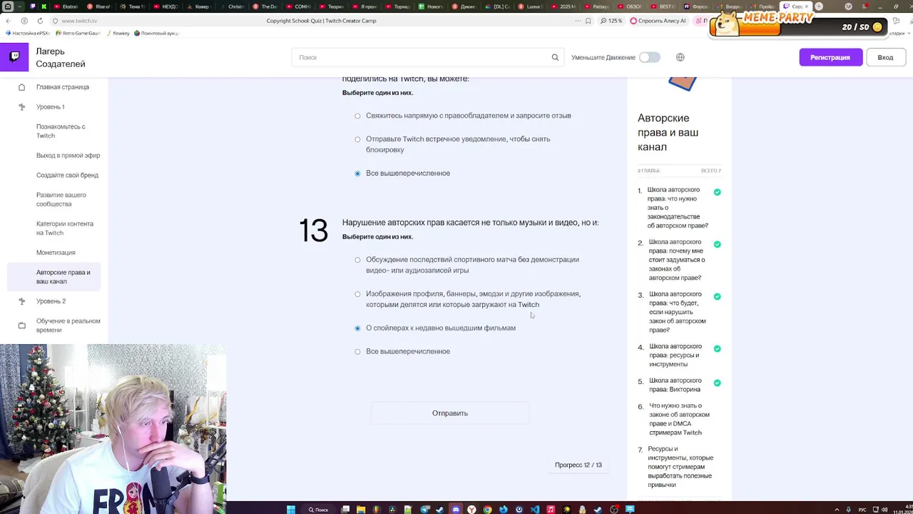Toggle the Уменьшите Движение switch
The height and width of the screenshot is (514, 913).
[649, 57]
